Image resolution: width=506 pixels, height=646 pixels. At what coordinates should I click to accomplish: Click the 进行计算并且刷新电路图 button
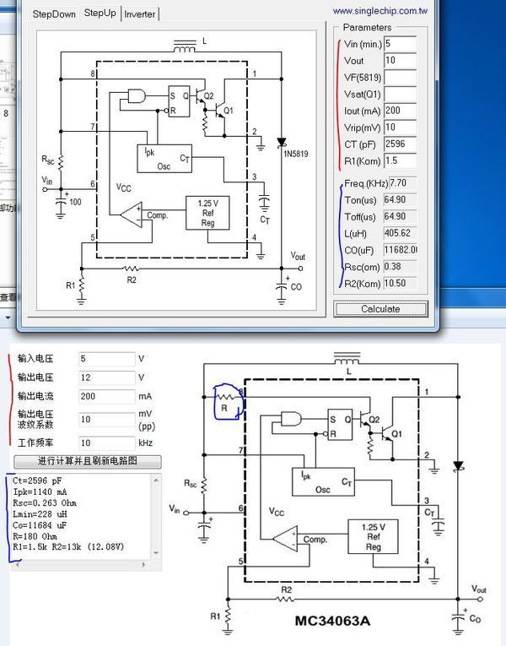[x=88, y=461]
